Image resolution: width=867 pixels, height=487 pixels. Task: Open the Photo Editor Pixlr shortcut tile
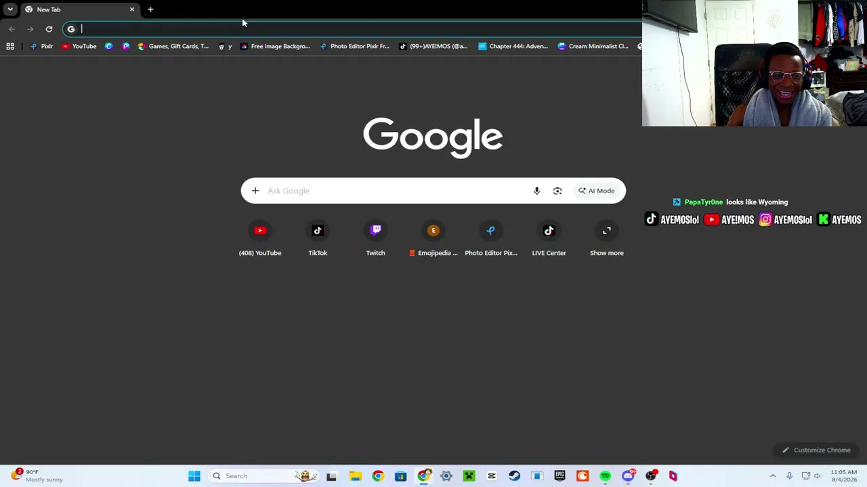coord(491,239)
